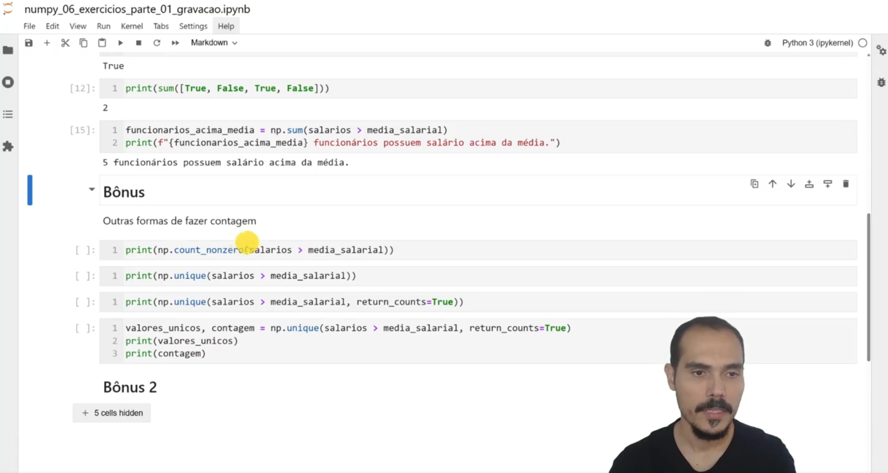Click the blue active cell marker bar
The image size is (888, 473).
click(x=30, y=190)
